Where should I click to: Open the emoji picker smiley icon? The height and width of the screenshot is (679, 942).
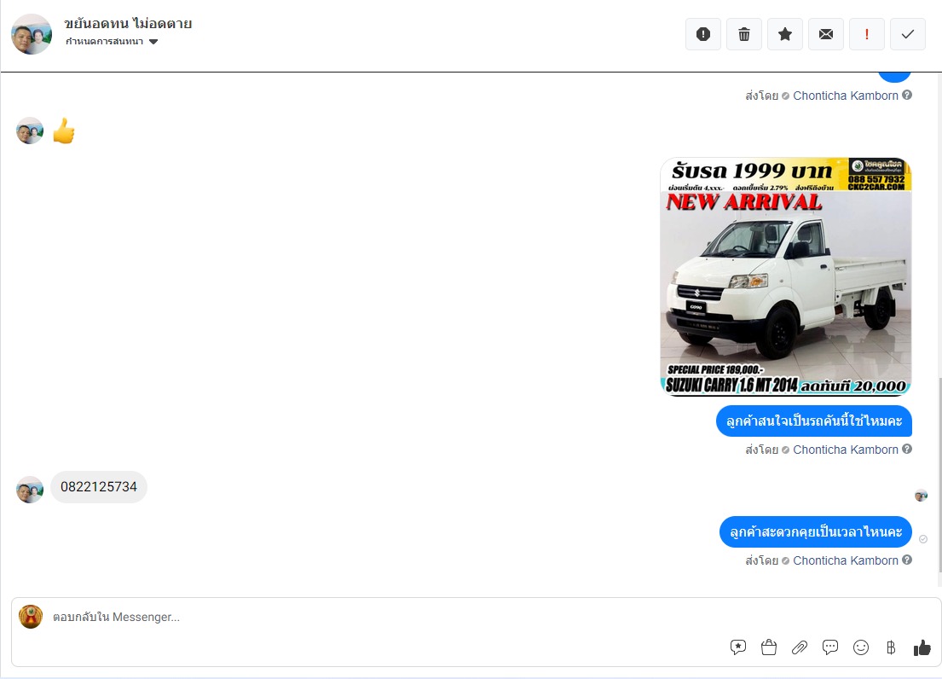pyautogui.click(x=861, y=647)
